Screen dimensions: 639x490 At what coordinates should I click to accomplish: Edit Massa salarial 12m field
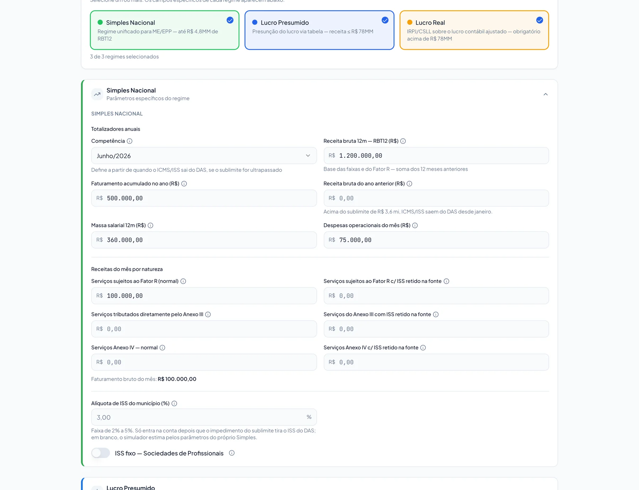tap(204, 240)
